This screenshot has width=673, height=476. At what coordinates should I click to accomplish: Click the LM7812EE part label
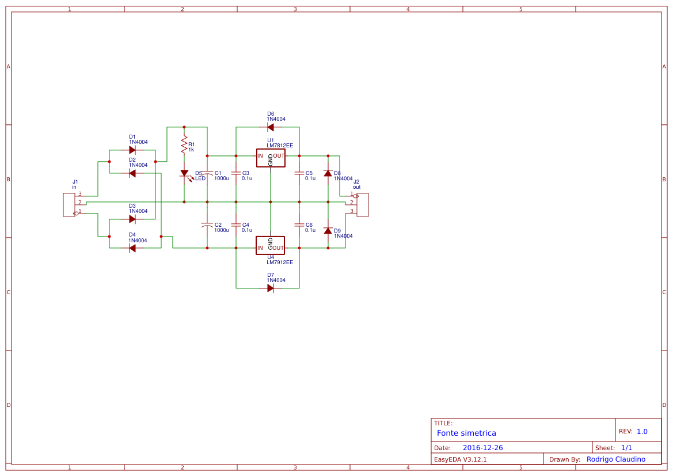[x=280, y=146]
